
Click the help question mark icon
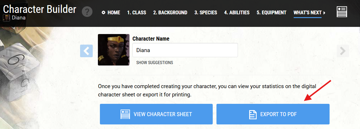pyautogui.click(x=87, y=12)
